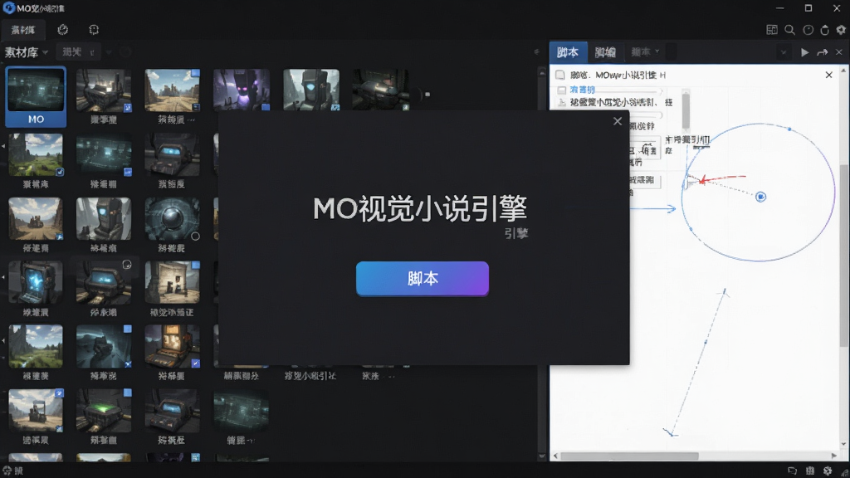
Task: Click the circle badge on the dark sphere thumbnail
Action: 196,237
